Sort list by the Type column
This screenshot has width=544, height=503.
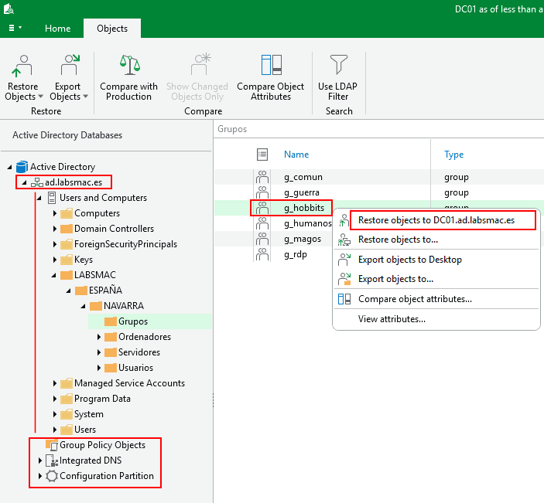coord(454,155)
